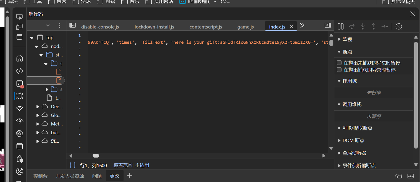Open the Application window icon tool
420x182 pixels.
pyautogui.click(x=19, y=146)
